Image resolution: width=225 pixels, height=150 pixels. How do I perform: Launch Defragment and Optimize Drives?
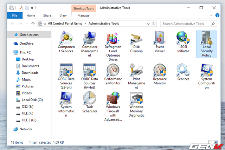113,46
